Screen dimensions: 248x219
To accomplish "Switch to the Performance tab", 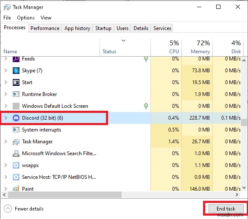I will point(45,28).
